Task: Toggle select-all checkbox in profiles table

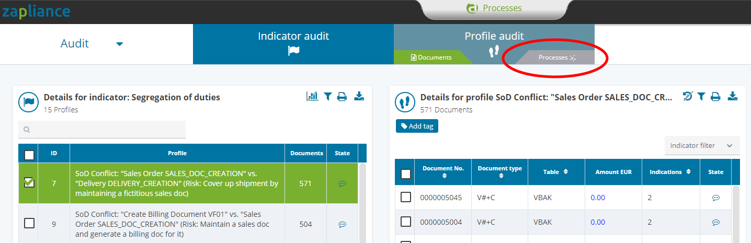Action: 29,155
